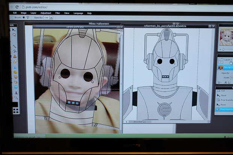
Task: Close the cybermen image window
Action: click(213, 26)
